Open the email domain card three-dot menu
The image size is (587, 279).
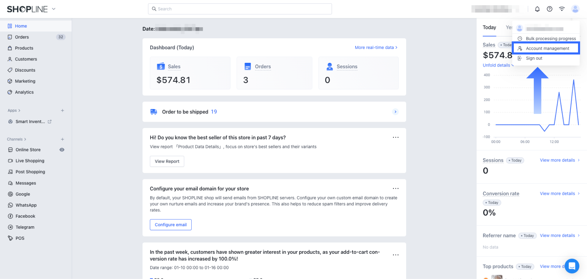tap(396, 189)
